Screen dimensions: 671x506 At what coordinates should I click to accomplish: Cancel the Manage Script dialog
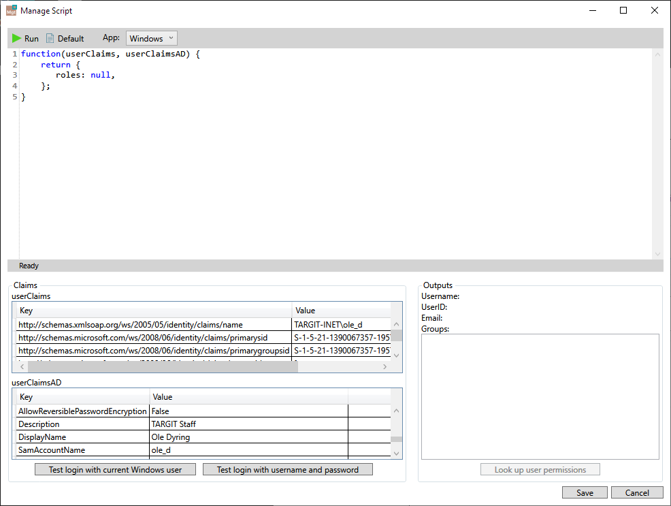coord(636,492)
